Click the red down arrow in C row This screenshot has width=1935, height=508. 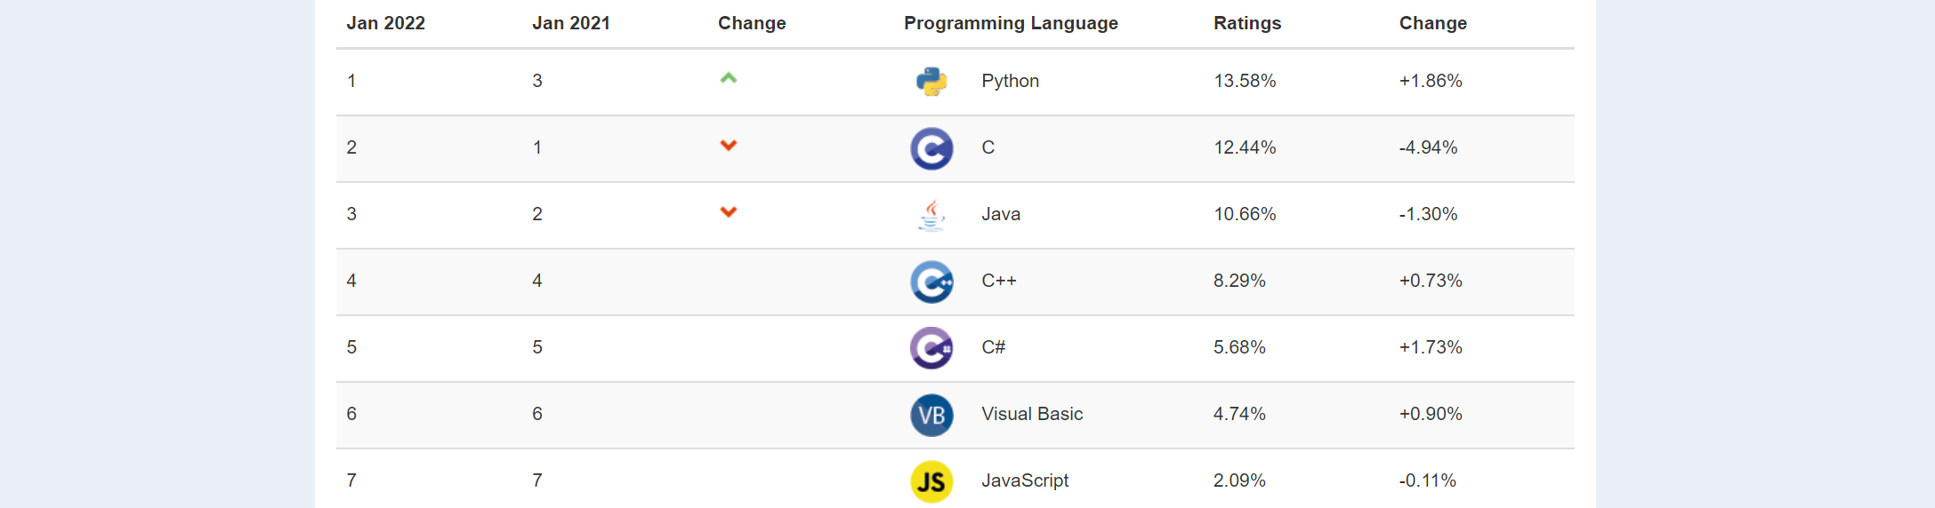729,146
